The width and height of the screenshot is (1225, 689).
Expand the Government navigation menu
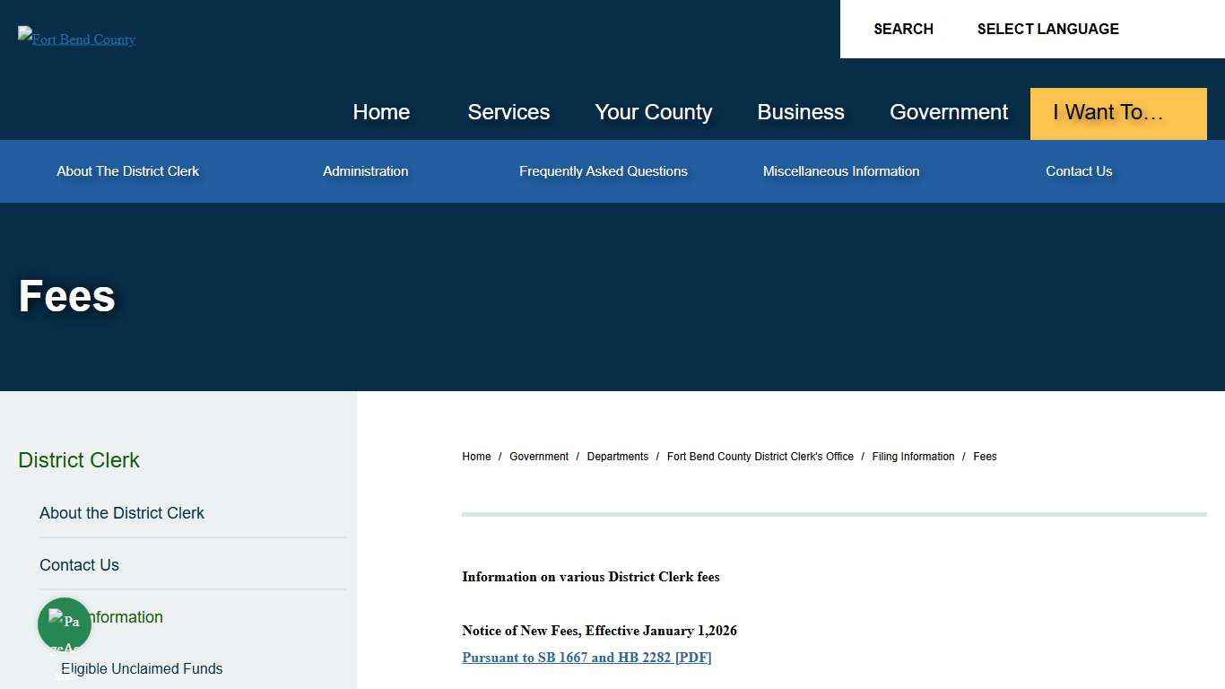coord(949,112)
